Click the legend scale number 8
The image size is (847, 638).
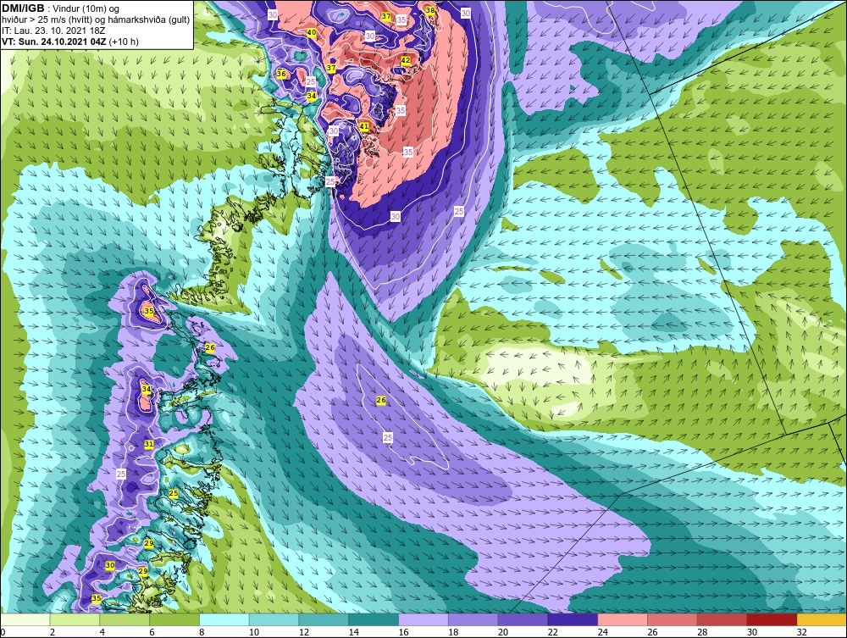[x=202, y=632]
